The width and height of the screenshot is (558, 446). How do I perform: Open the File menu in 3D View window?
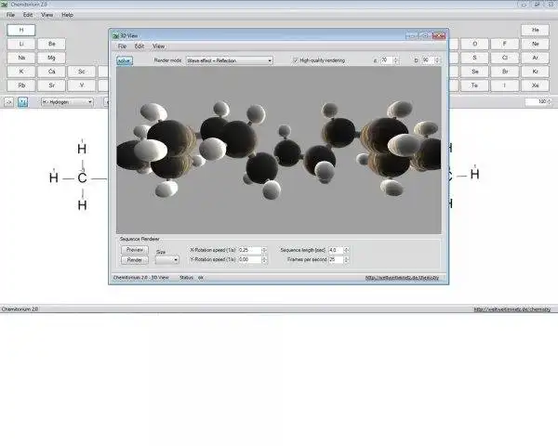tap(122, 46)
